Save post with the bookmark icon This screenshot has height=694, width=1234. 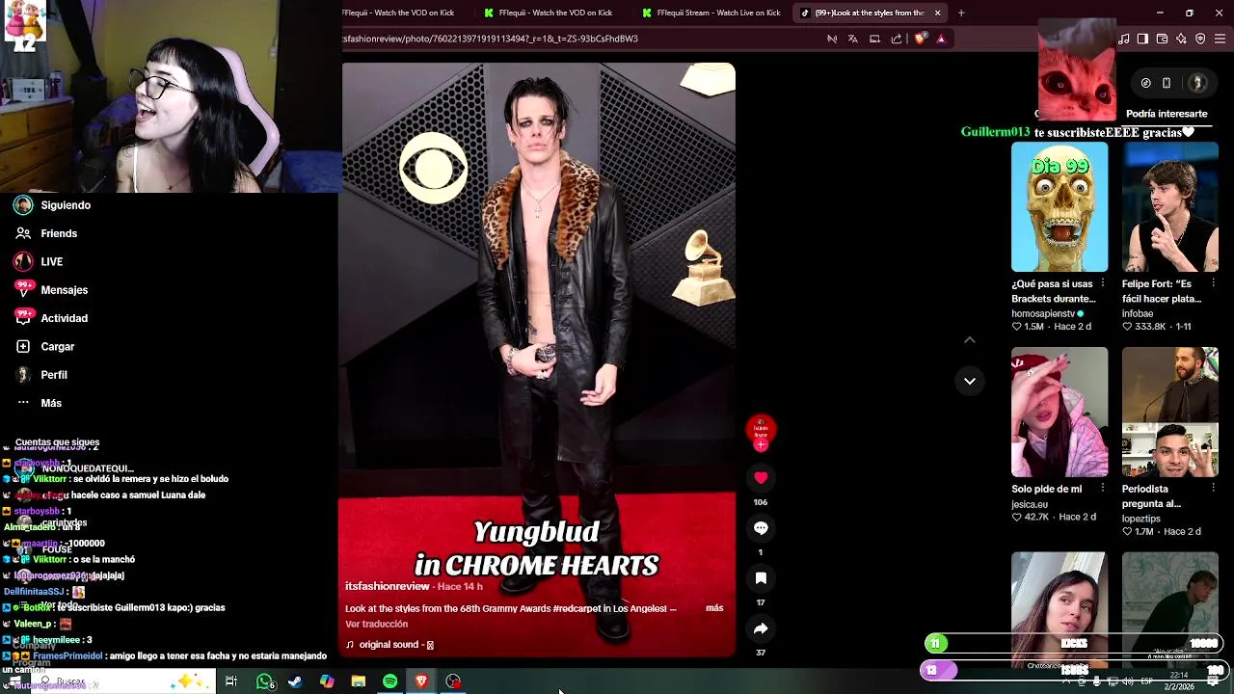point(761,577)
